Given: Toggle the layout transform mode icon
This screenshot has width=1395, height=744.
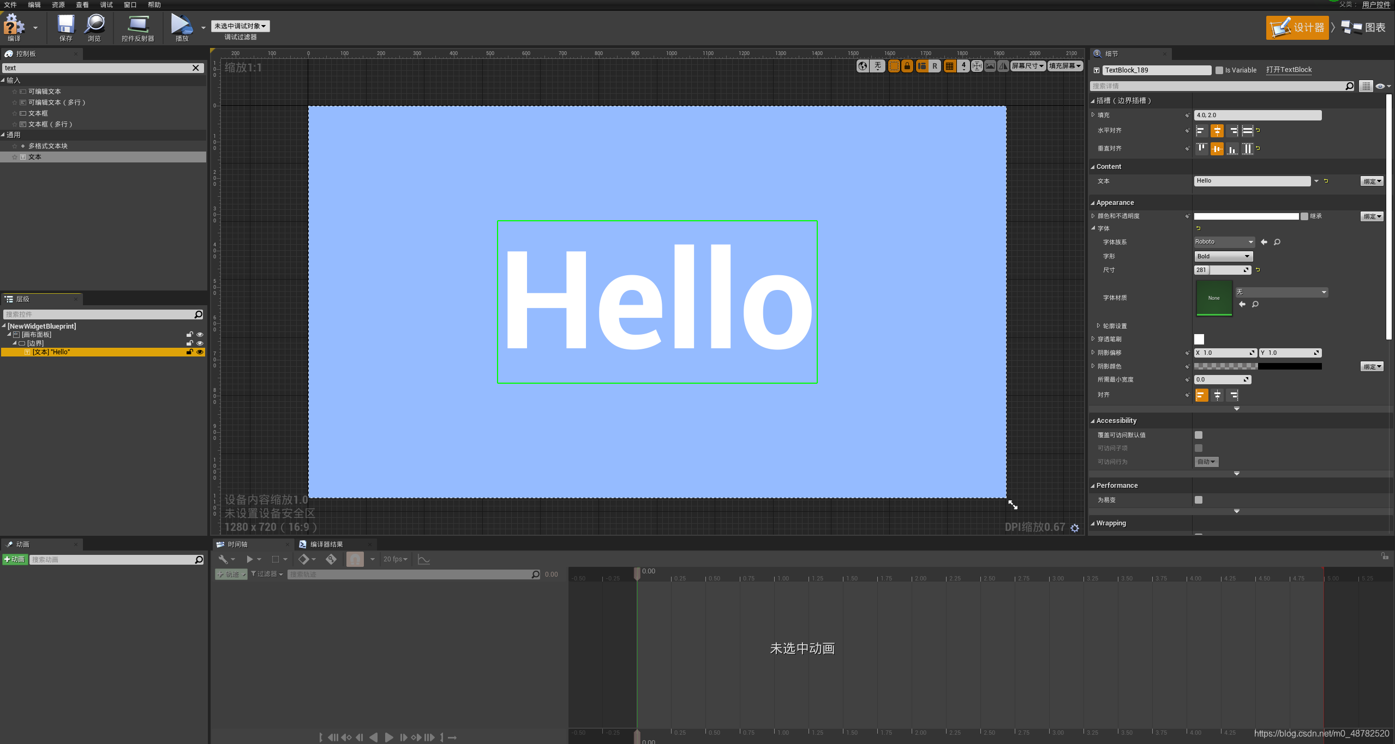Looking at the screenshot, I should pos(922,66).
